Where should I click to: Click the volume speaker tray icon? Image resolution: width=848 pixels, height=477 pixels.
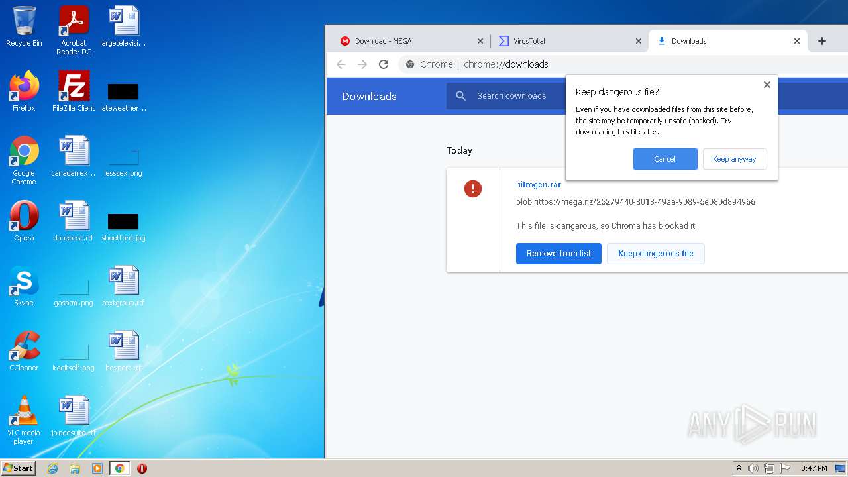[x=753, y=468]
